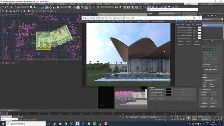Activate the Select and Scale tool

click(x=54, y=7)
